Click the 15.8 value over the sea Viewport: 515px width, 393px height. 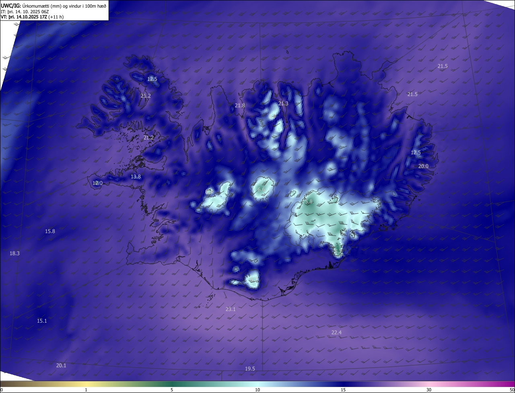50,231
